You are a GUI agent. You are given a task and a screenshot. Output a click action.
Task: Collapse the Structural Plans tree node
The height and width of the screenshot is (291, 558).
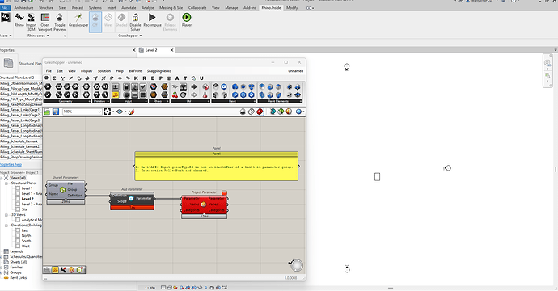6,183
